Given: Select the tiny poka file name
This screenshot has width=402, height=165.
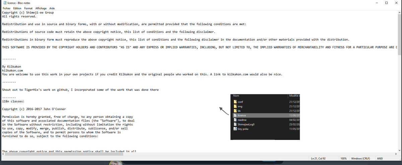Looking at the screenshot, I should pos(243,129).
